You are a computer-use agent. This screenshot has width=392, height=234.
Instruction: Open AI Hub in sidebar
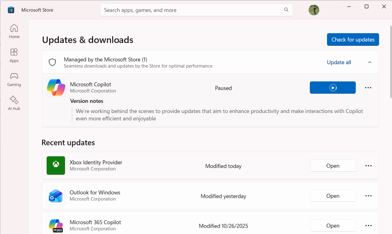[x=14, y=103]
